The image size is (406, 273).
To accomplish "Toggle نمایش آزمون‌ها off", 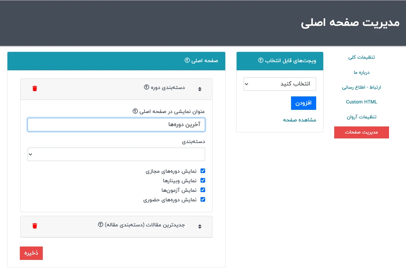I will click(x=203, y=190).
